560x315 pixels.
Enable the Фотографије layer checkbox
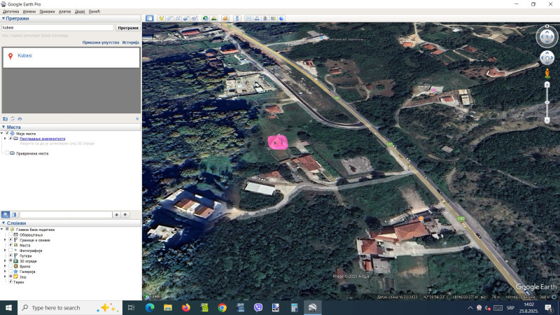point(10,250)
